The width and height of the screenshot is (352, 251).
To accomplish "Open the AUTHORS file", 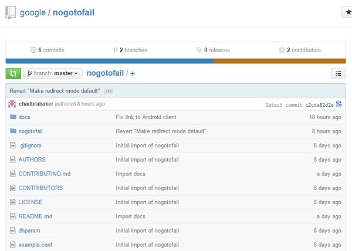I will pos(32,160).
